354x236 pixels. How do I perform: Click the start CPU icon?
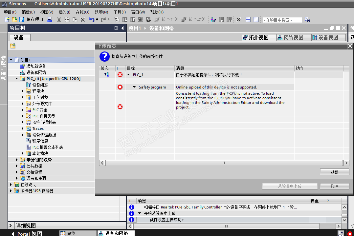tap(221, 20)
